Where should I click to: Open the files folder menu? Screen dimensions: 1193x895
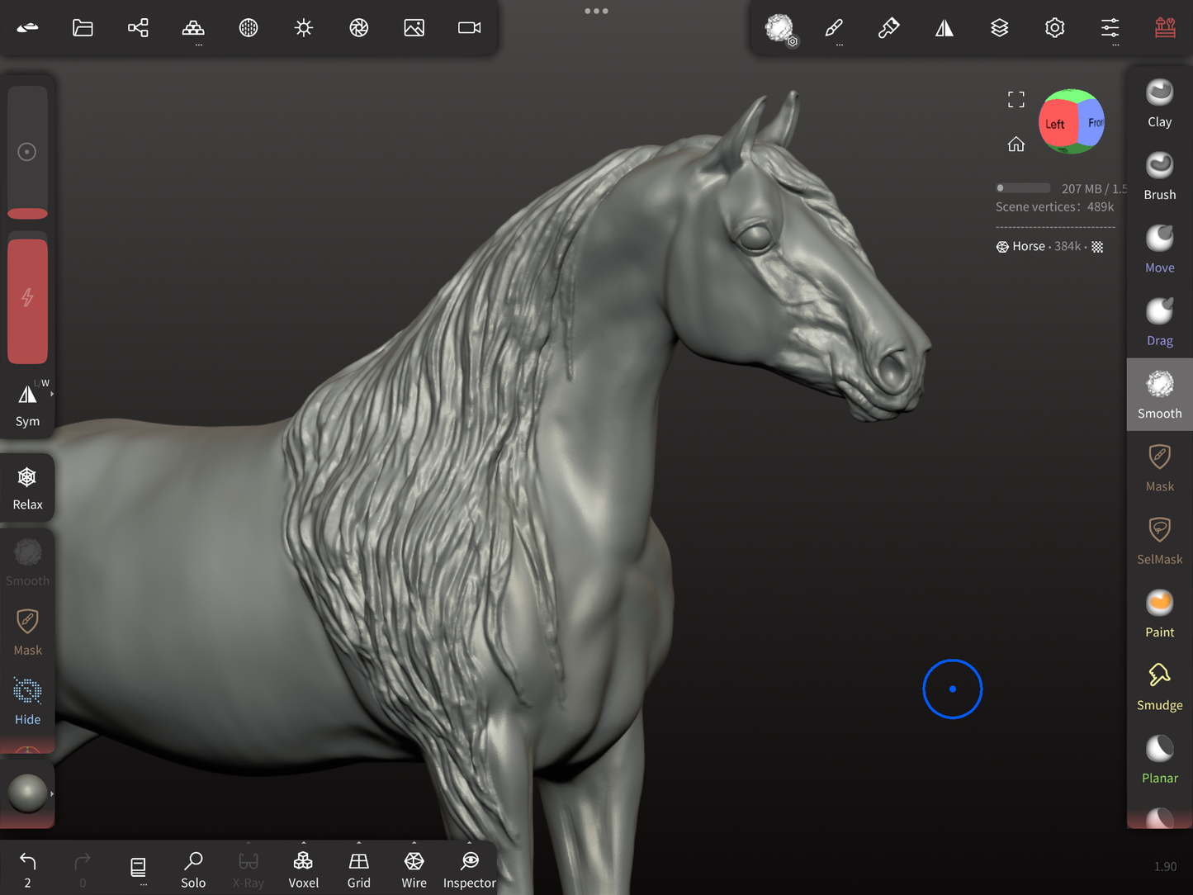click(x=83, y=28)
